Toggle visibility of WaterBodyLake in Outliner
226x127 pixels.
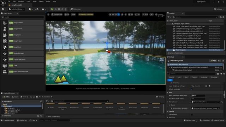[168, 50]
